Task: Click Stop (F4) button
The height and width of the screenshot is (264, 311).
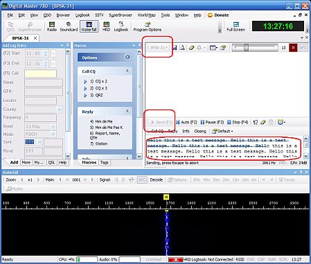Action: point(238,122)
